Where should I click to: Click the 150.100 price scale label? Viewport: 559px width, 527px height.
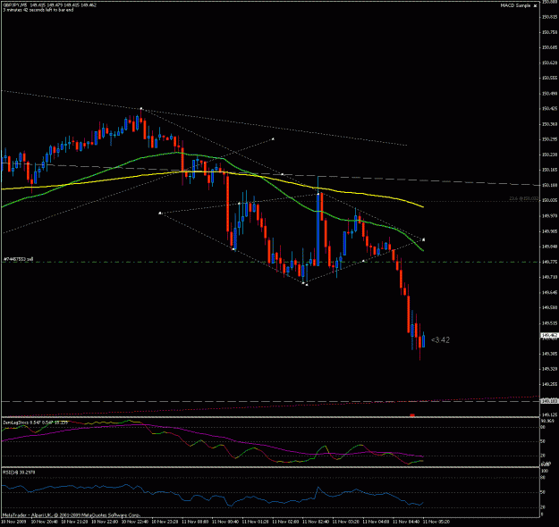(549, 185)
